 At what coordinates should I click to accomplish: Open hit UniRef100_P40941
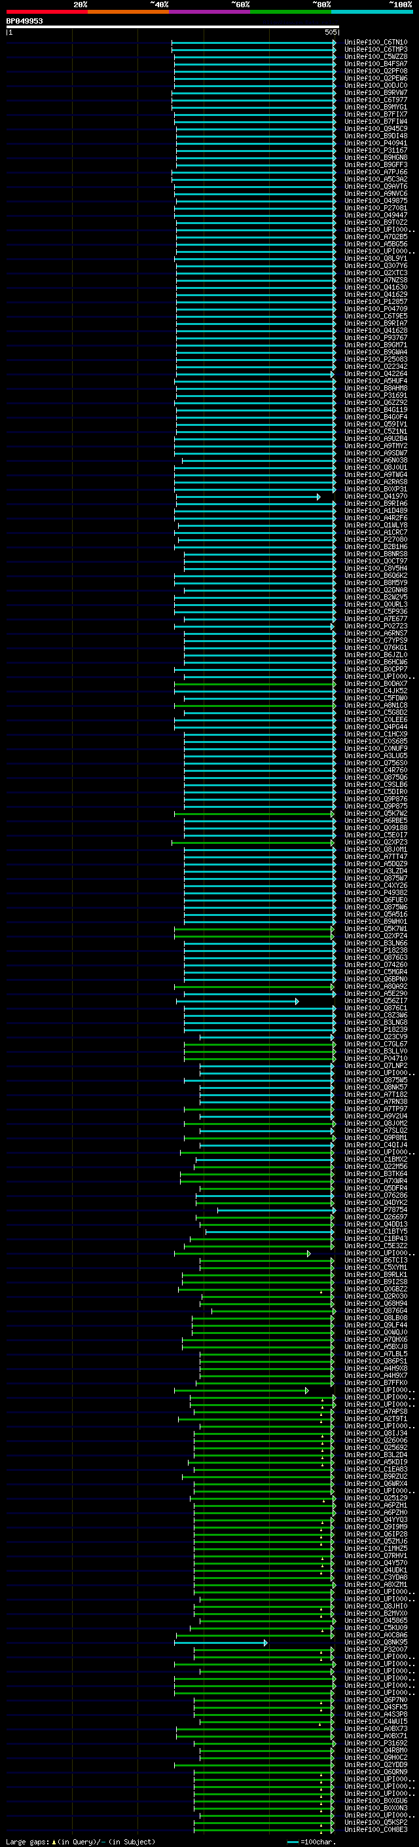(375, 143)
